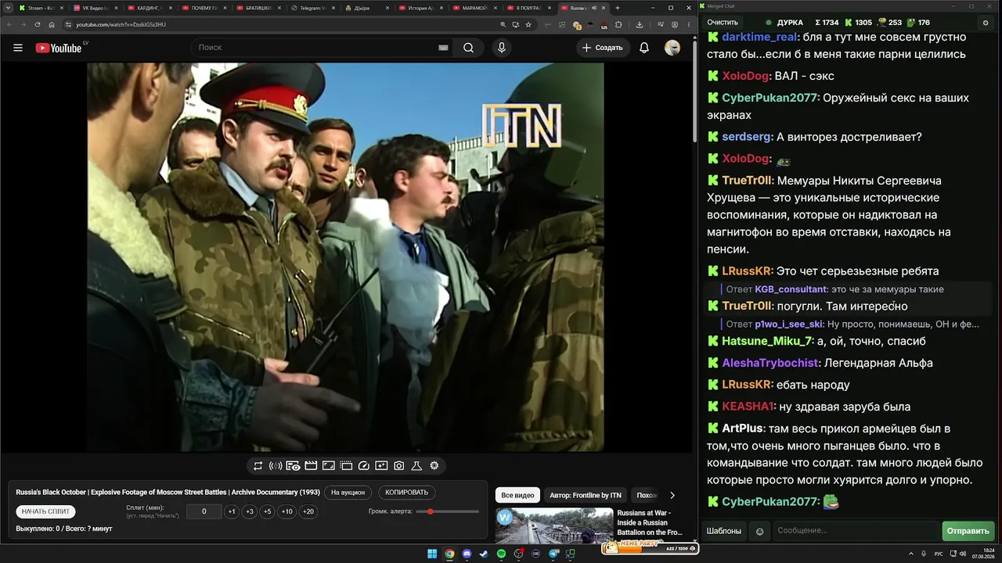Switch to the VK Видео browser tab
Image resolution: width=1002 pixels, height=563 pixels.
coord(96,8)
